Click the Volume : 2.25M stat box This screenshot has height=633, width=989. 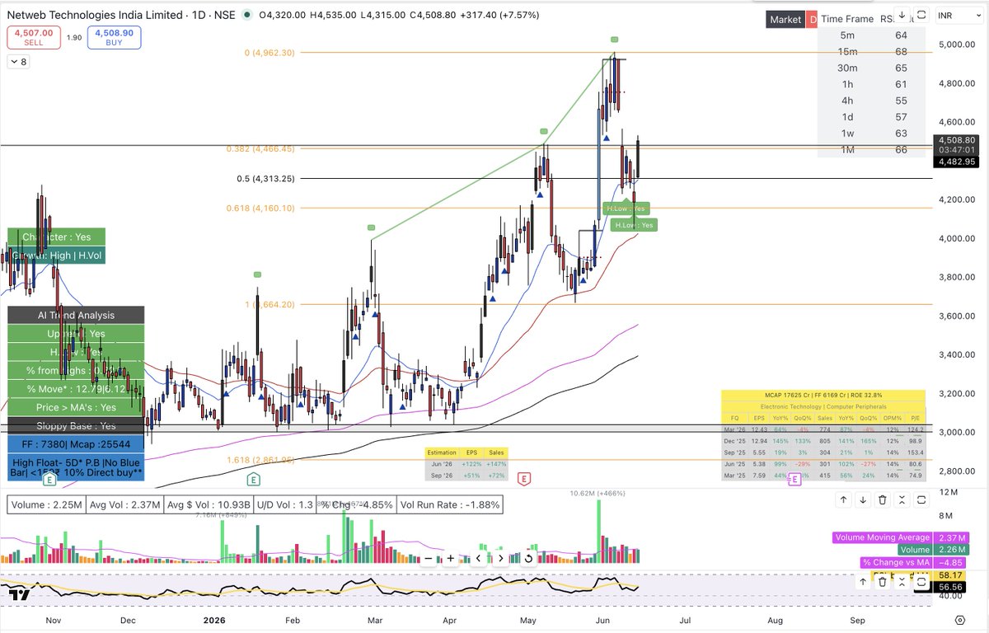coord(45,504)
